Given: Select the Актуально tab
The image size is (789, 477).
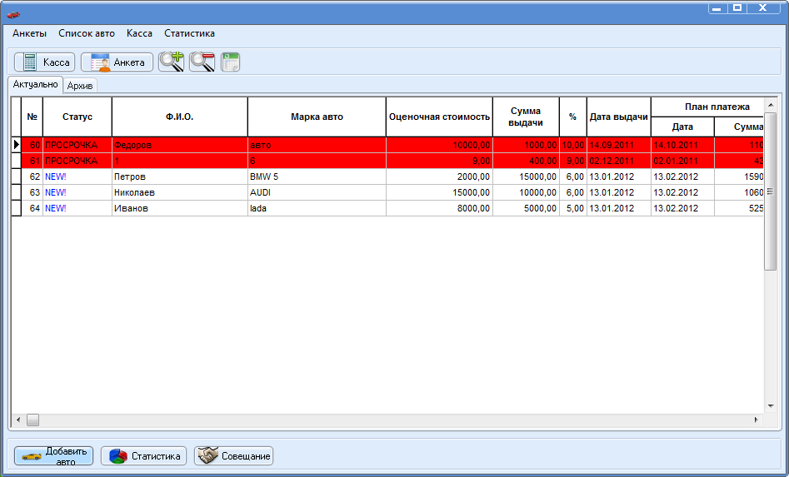Looking at the screenshot, I should point(35,84).
